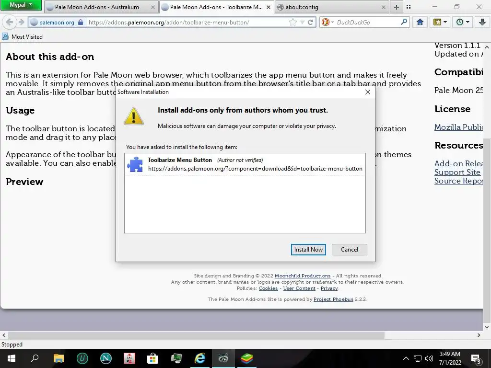Image resolution: width=491 pixels, height=368 pixels.
Task: Open Cookies policy link
Action: (268, 288)
